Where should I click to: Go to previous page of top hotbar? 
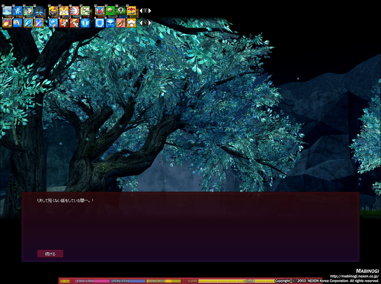pyautogui.click(x=141, y=11)
